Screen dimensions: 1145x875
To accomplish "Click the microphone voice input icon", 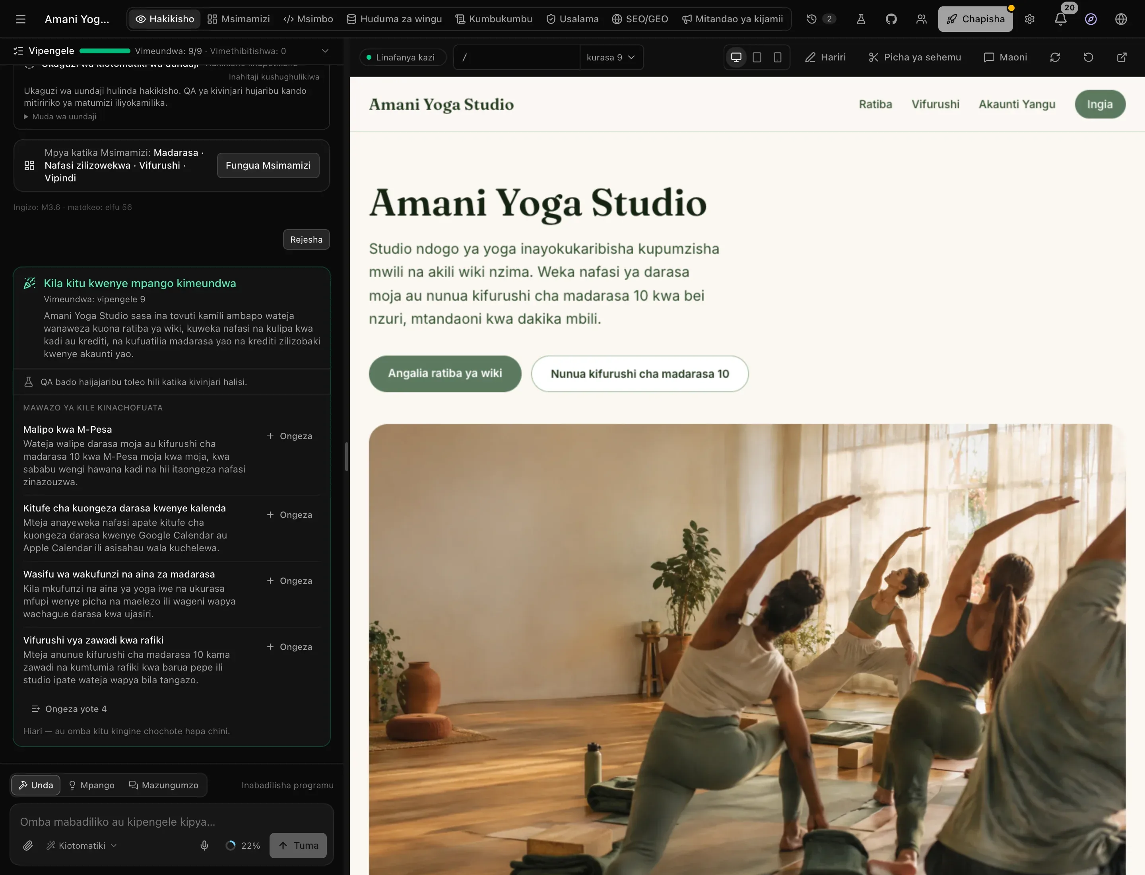I will (x=204, y=845).
